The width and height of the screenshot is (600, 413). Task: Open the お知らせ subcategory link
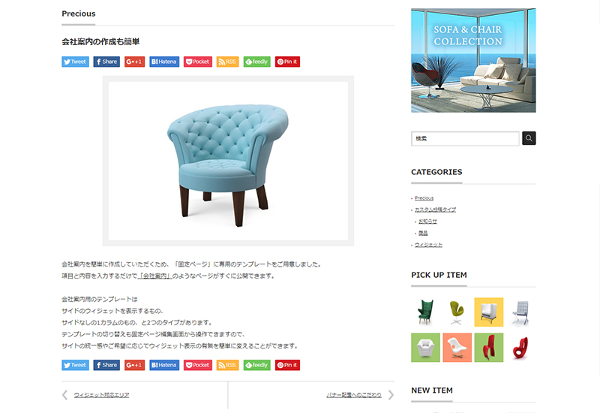(x=427, y=221)
